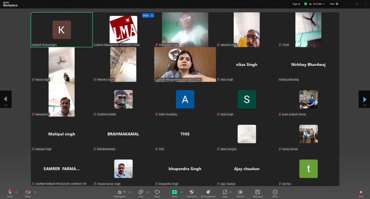Launch the AI Companion

208,193
